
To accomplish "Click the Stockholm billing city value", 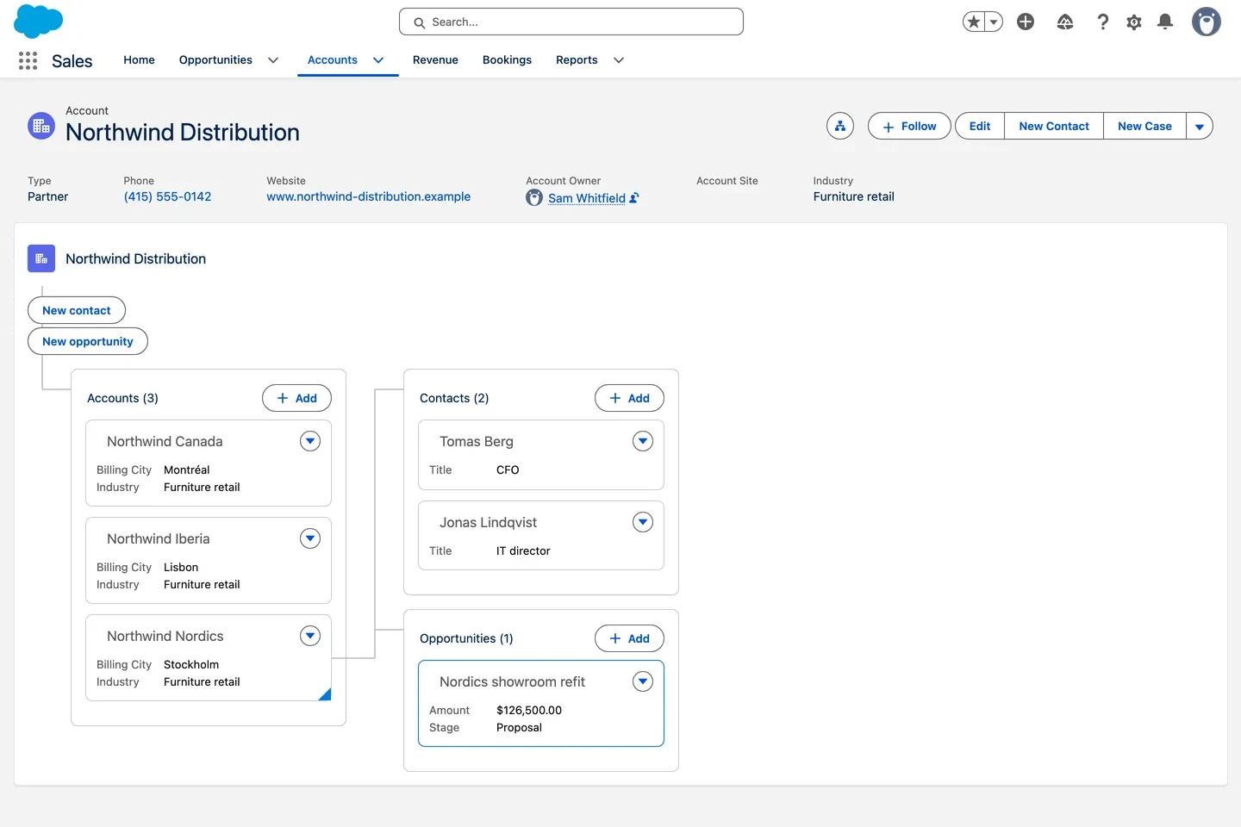I will coord(191,664).
